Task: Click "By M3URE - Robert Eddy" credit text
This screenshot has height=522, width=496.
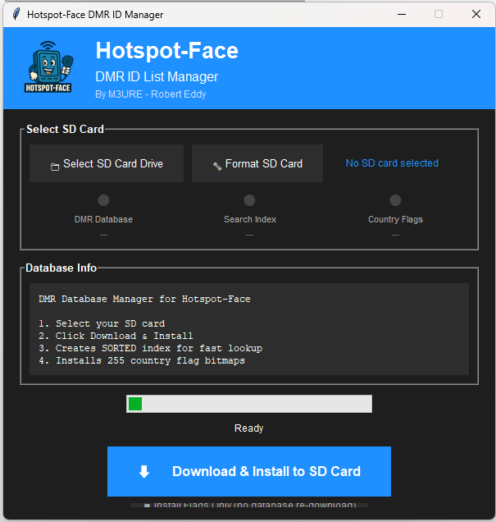Action: pos(151,94)
